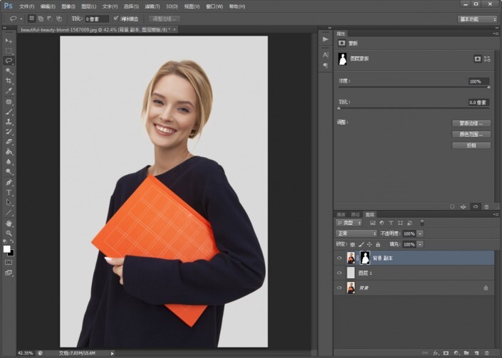The height and width of the screenshot is (358, 502).
Task: Select the Horizontal Type tool
Action: (9, 192)
